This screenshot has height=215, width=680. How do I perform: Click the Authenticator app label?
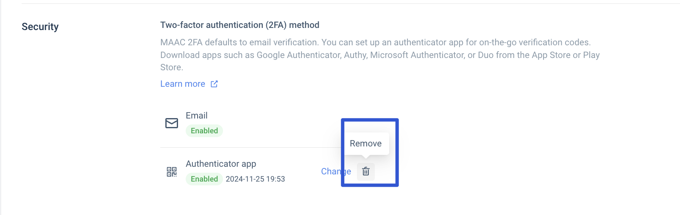(x=221, y=164)
